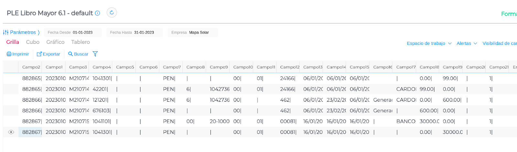Click the Fecha Desde date field
Image resolution: width=517 pixels, height=152 pixels.
coord(73,32)
